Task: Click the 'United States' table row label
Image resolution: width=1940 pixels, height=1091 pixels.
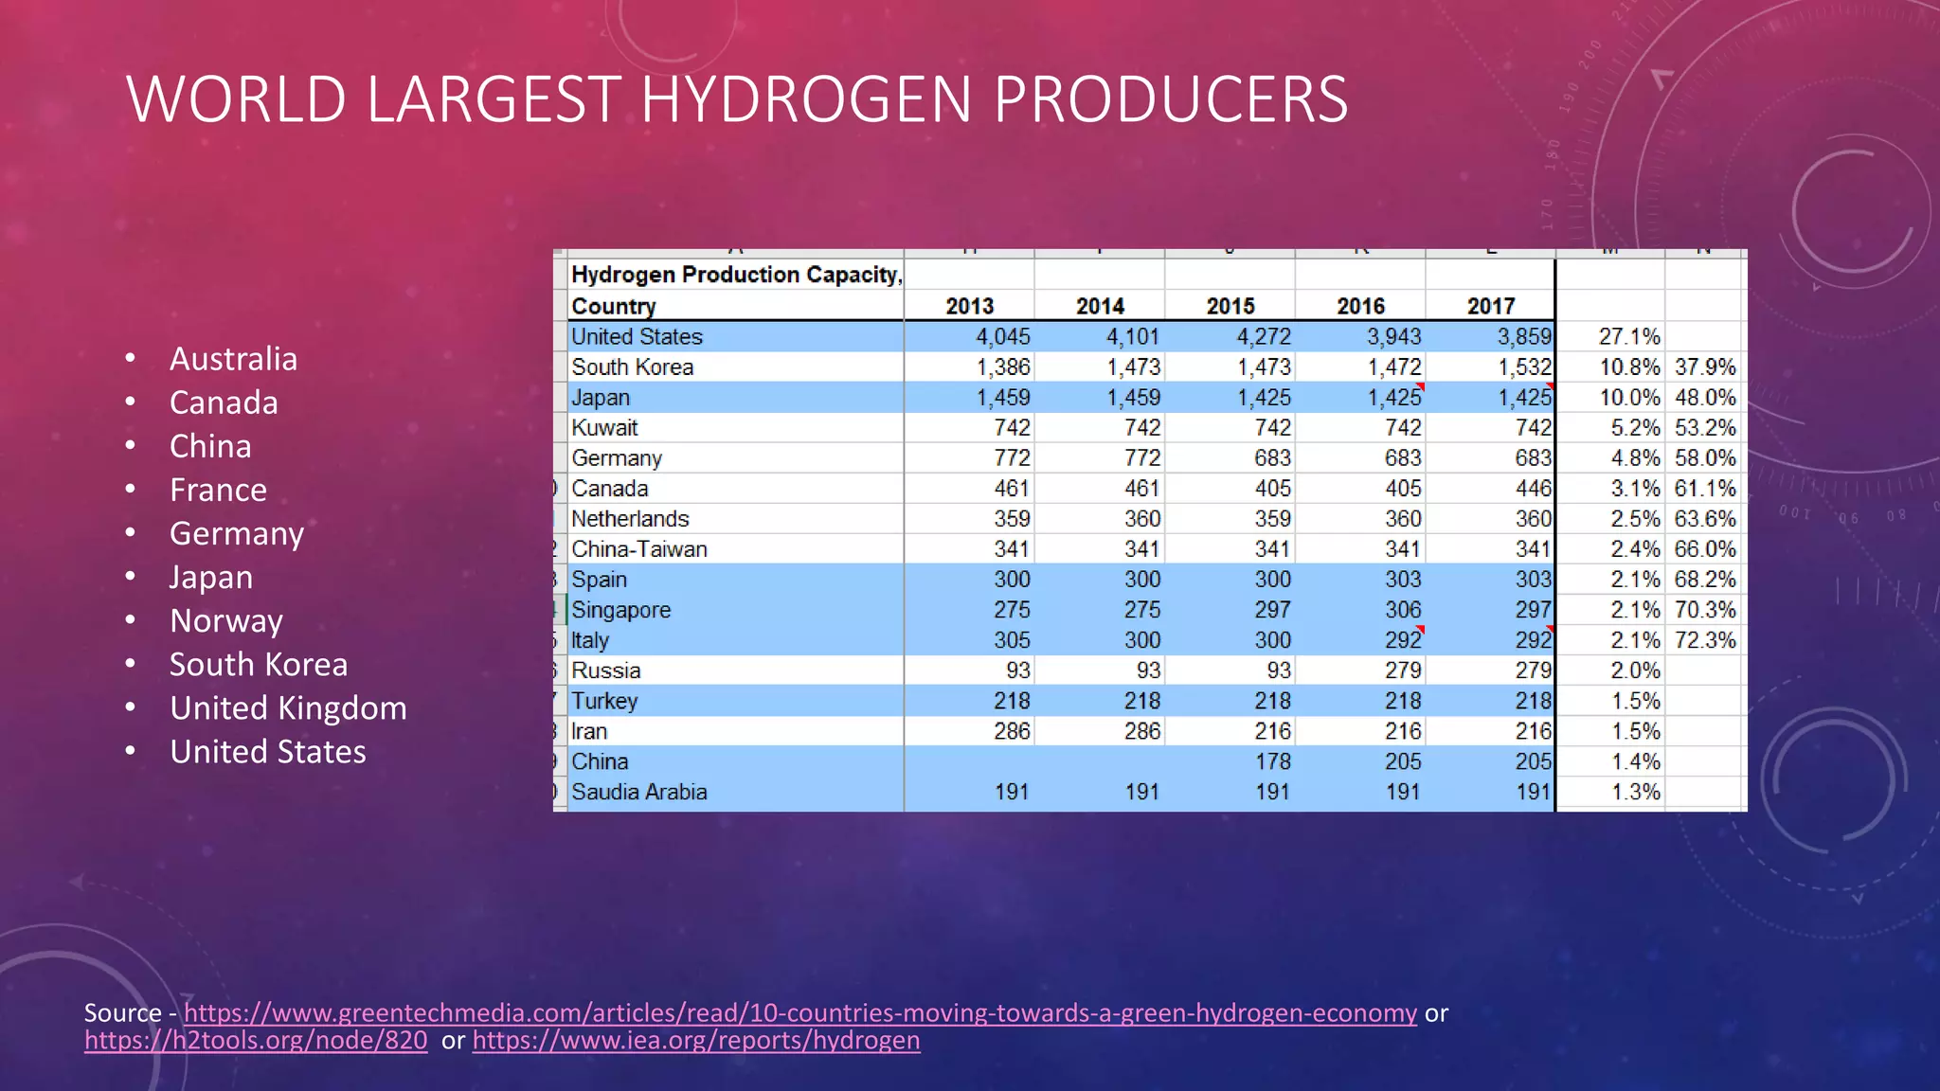Action: click(x=637, y=337)
